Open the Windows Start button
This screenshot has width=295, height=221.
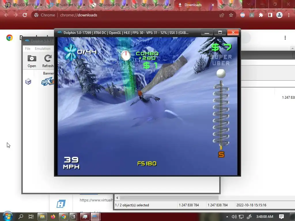[x=7, y=216]
